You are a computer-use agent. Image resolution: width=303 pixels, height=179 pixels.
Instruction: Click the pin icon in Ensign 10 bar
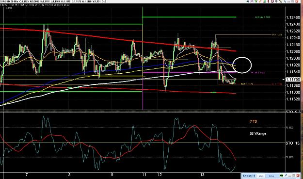coord(286,175)
